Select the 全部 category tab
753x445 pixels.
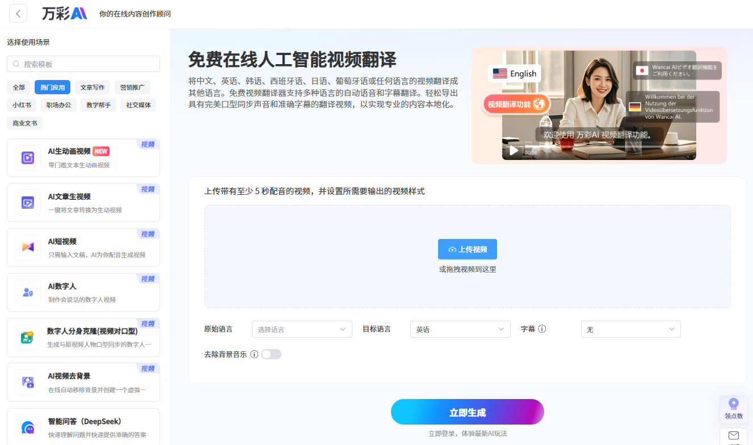(19, 87)
